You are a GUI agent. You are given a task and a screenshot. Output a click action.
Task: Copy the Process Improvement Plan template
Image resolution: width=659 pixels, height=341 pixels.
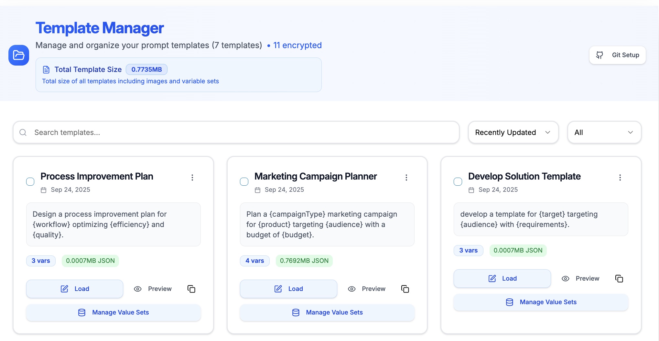[191, 289]
